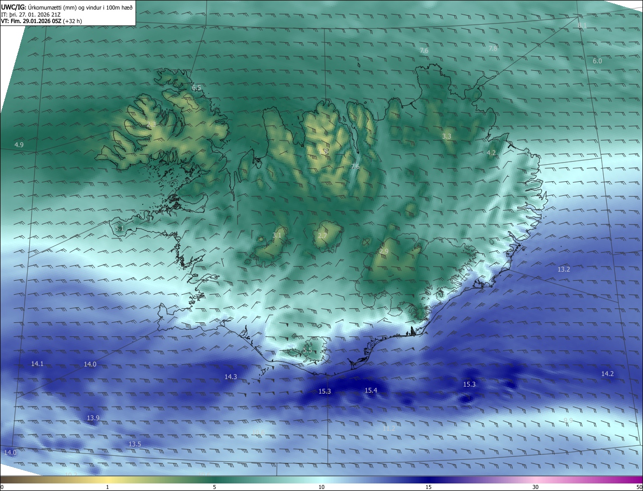Click the 7.8 value label
This screenshot has height=491, width=643.
click(x=493, y=48)
